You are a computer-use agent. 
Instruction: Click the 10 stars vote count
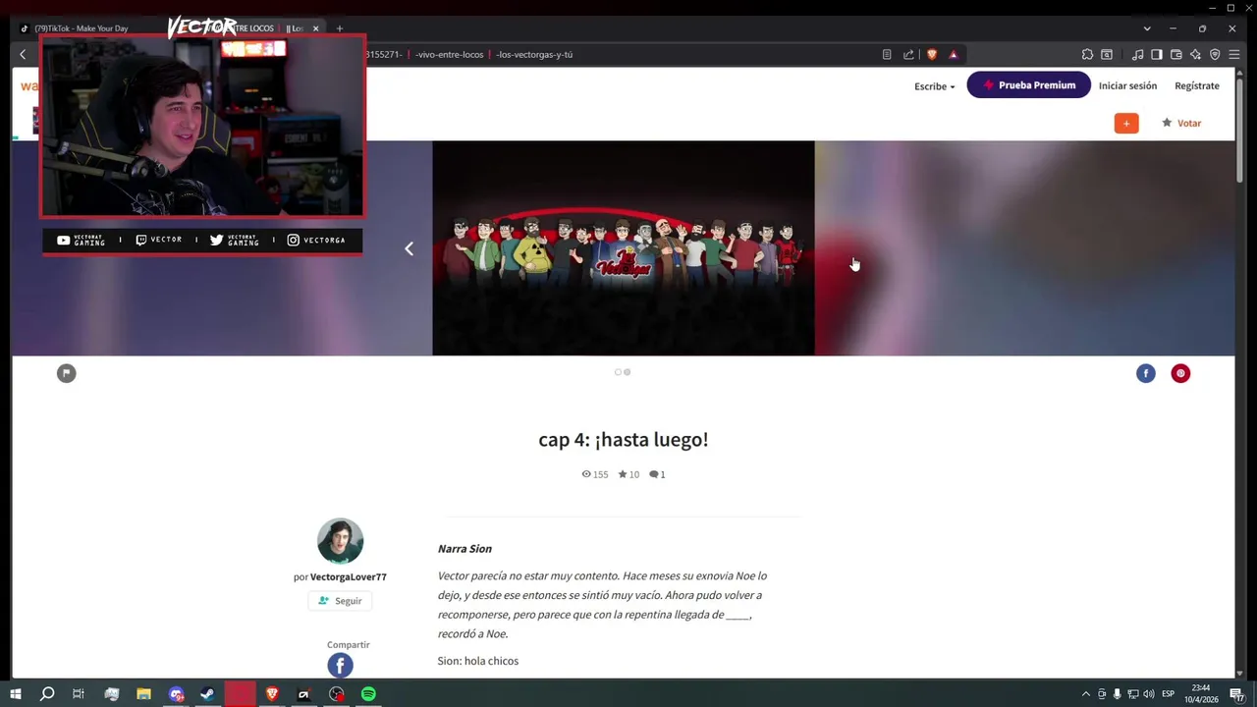tap(628, 474)
